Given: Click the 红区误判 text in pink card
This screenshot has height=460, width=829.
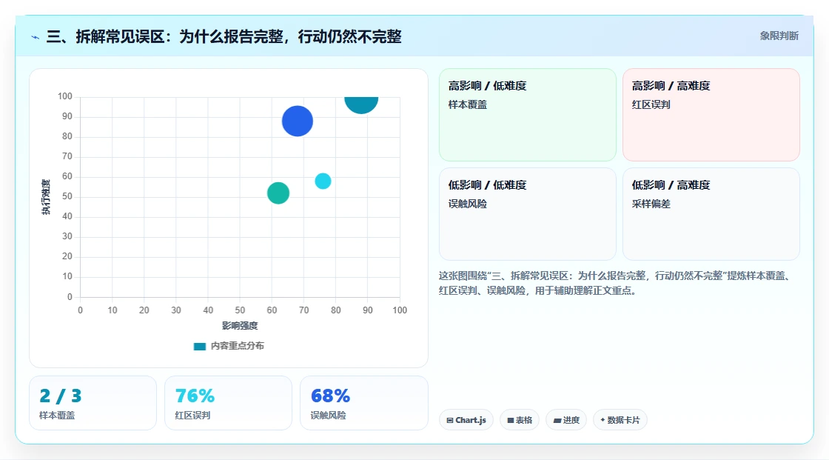Looking at the screenshot, I should coord(651,104).
